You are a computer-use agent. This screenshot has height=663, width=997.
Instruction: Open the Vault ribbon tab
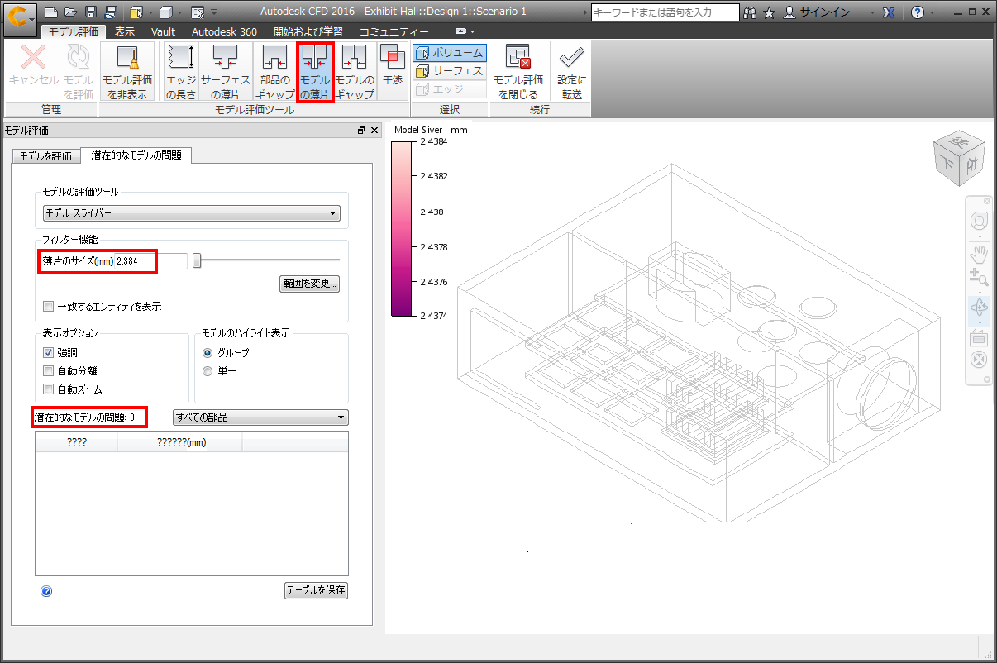coord(164,31)
